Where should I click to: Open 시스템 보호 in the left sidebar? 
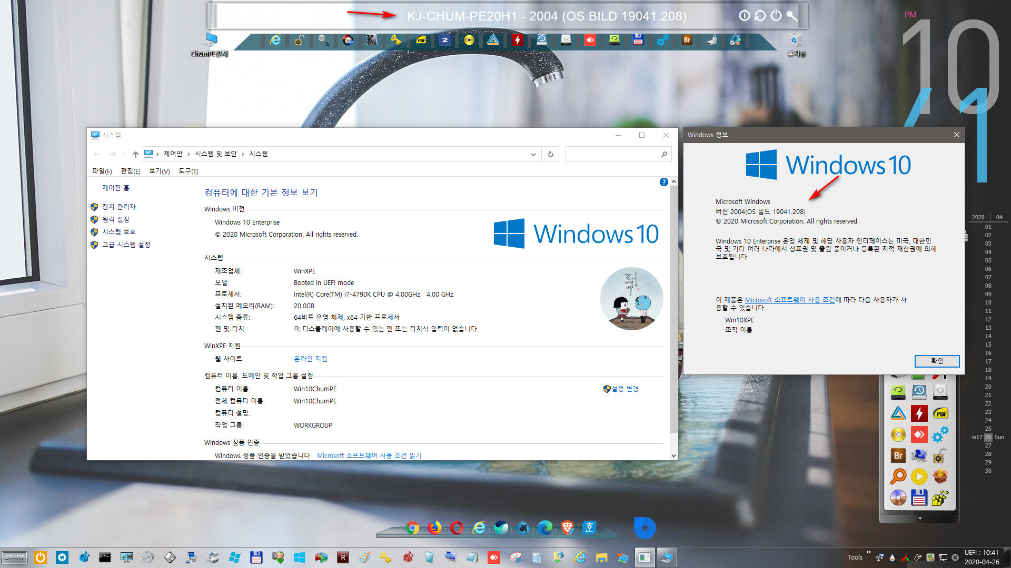(118, 232)
